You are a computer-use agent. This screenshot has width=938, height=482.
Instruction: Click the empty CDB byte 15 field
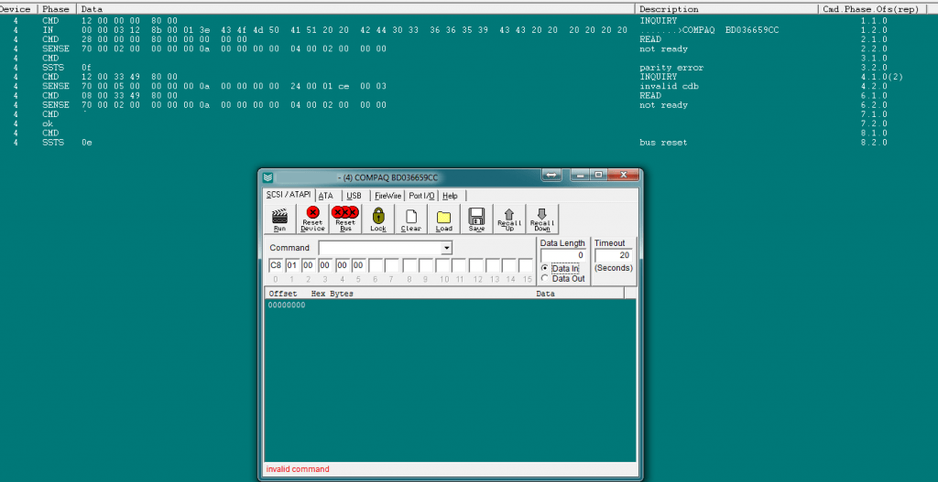click(526, 265)
